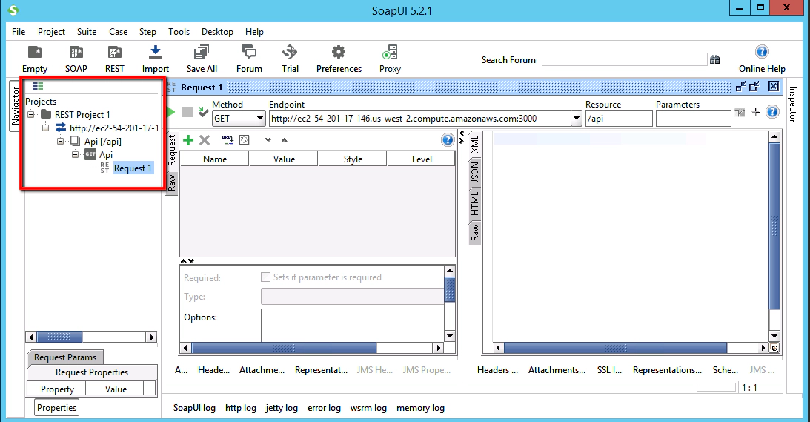Move parameter up with up chevron
Image resolution: width=810 pixels, height=422 pixels.
[284, 140]
